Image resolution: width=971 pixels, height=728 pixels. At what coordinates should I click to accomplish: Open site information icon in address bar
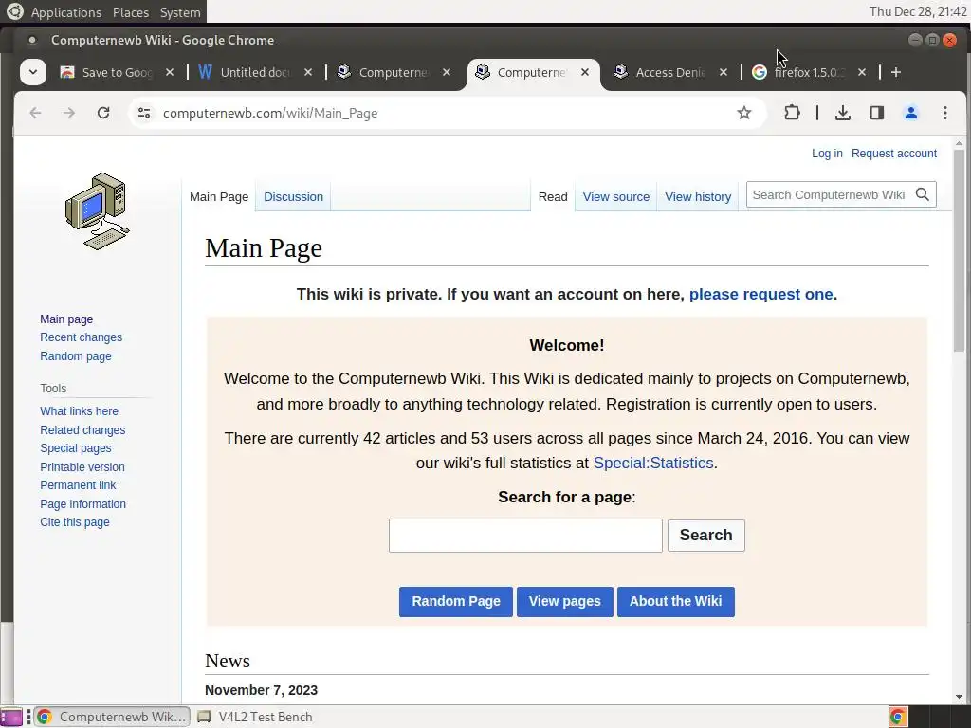click(144, 113)
